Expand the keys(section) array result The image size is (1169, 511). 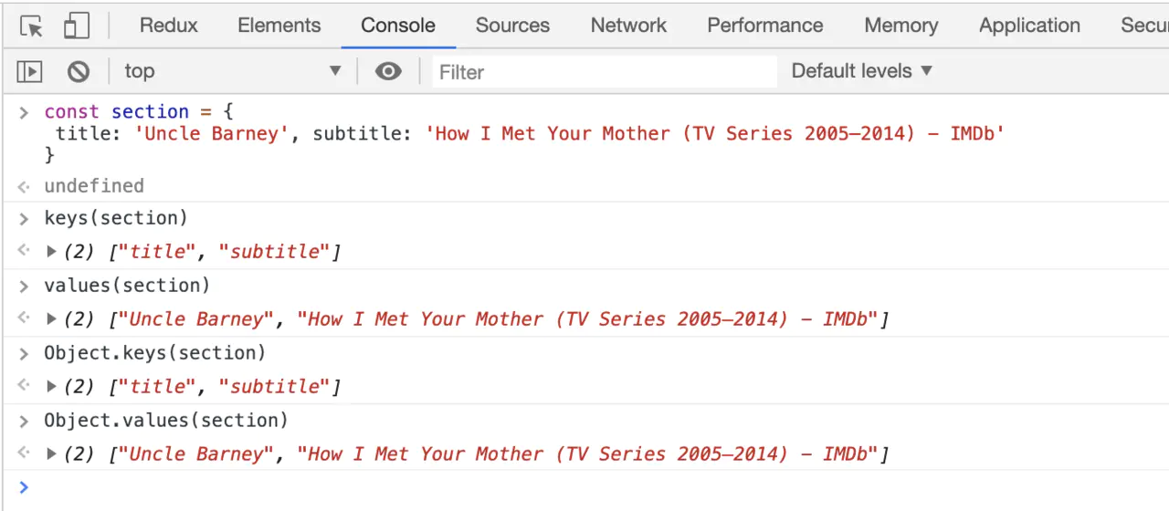coord(52,252)
